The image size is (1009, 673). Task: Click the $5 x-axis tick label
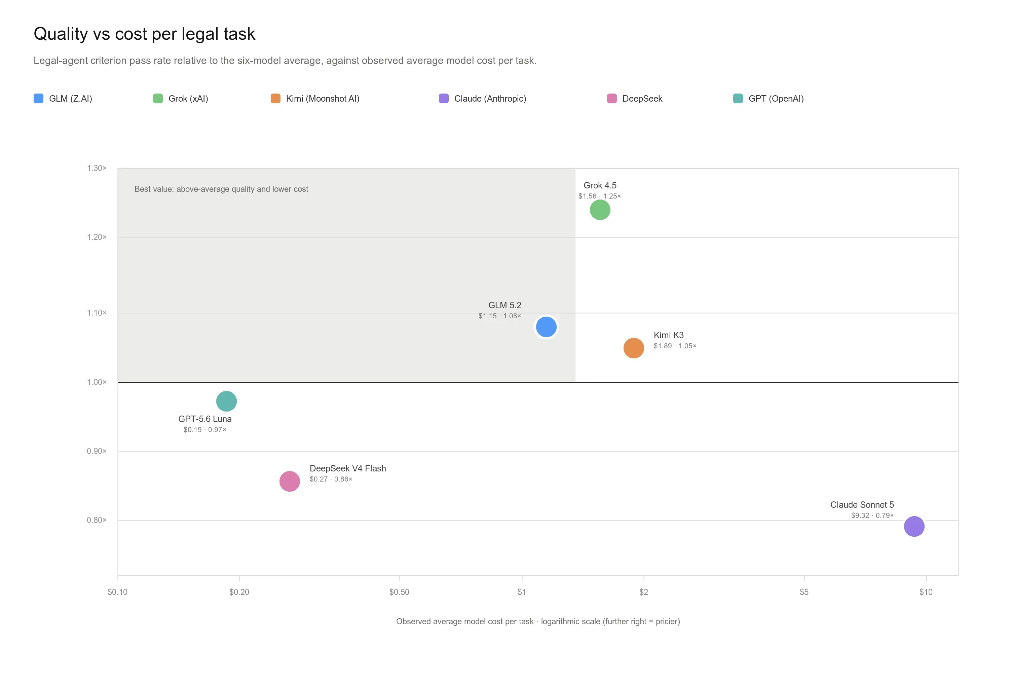[x=804, y=592]
